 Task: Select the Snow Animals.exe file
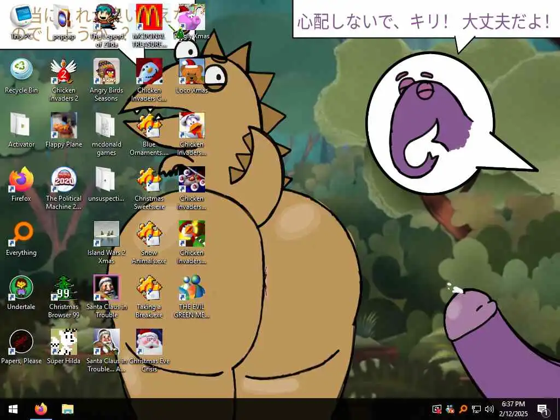(149, 243)
